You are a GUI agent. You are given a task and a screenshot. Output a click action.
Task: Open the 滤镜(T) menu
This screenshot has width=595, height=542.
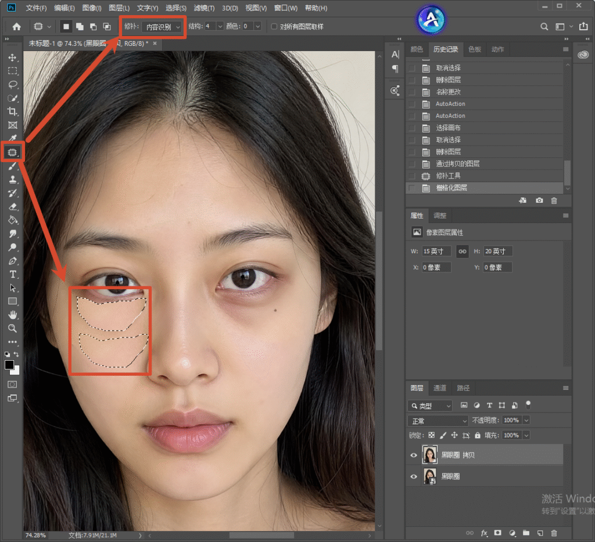click(x=204, y=8)
